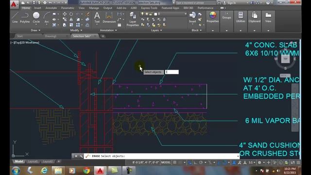Open Layer Properties manager
Screen dimensions: 311x175
coord(133,19)
